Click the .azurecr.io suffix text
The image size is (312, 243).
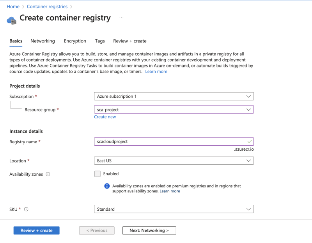pyautogui.click(x=244, y=149)
